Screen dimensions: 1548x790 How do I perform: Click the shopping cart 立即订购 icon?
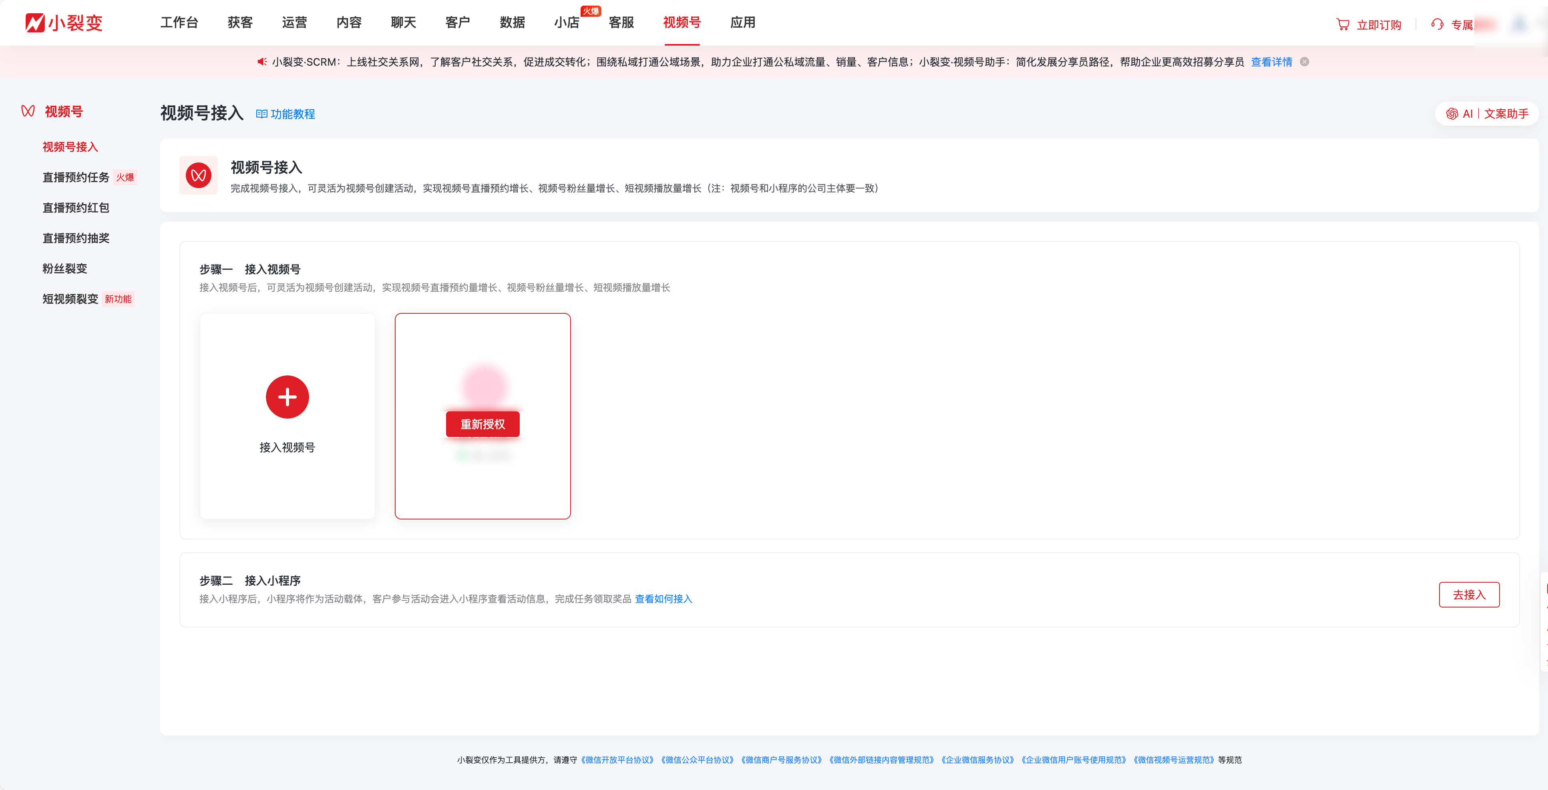(1343, 25)
